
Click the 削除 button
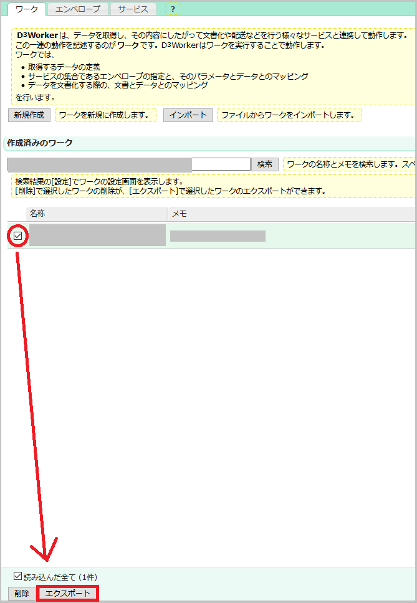click(x=21, y=594)
